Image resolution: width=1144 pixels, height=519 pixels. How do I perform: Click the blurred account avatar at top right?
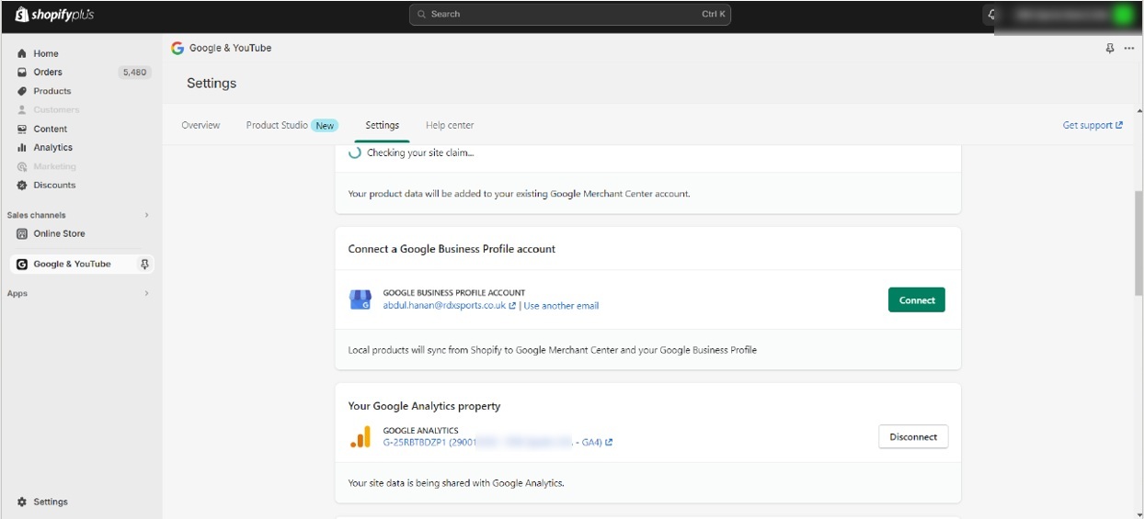coord(1124,15)
